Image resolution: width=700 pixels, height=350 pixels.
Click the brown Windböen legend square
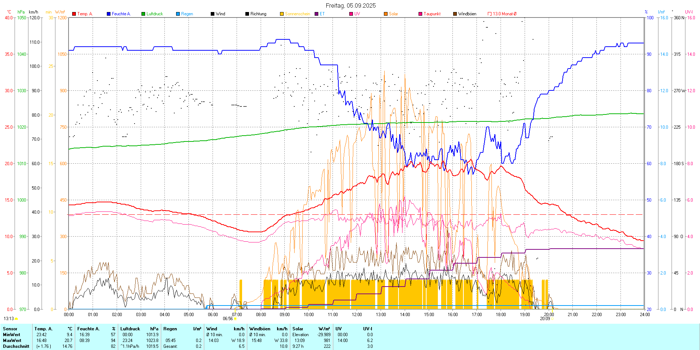[x=455, y=14]
